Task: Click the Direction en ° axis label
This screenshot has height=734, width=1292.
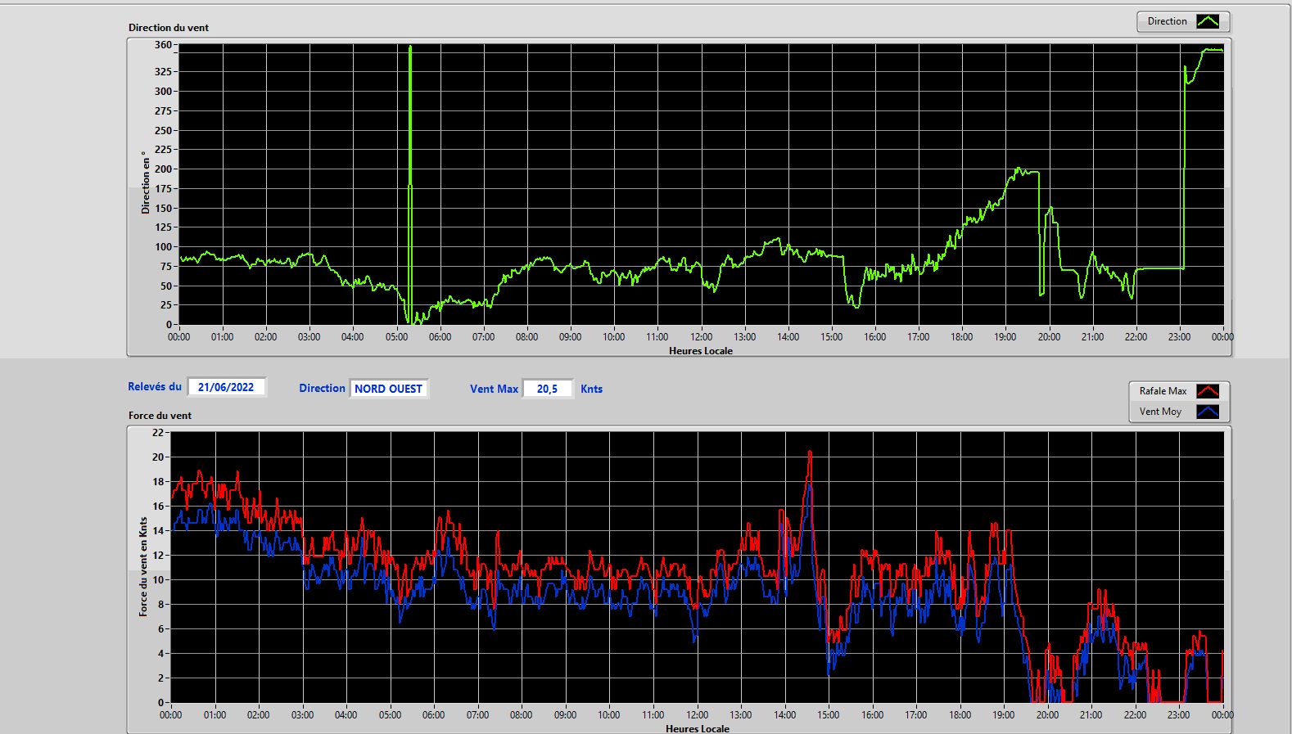Action: [x=146, y=182]
